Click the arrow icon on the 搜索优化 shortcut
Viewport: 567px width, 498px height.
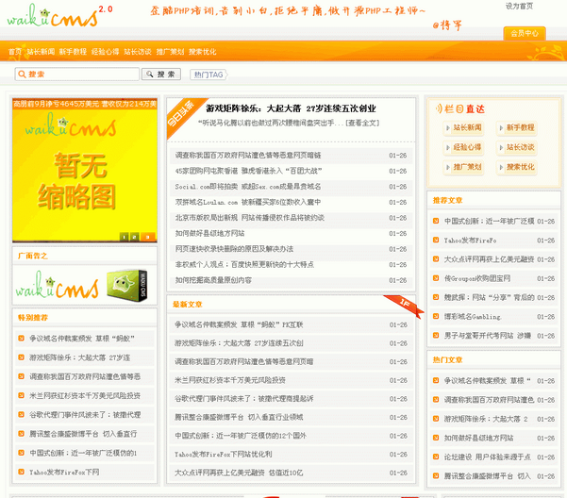coord(501,167)
